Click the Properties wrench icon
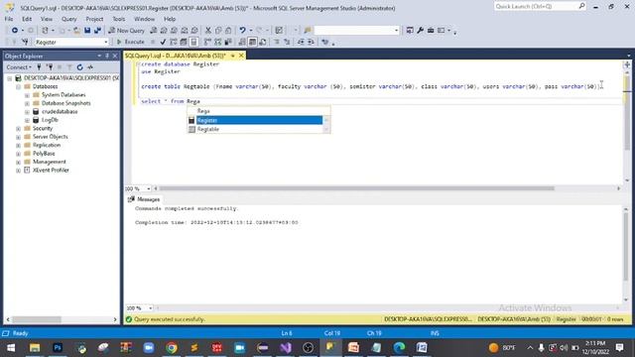Screen dimensions: 635x357 [x=420, y=31]
